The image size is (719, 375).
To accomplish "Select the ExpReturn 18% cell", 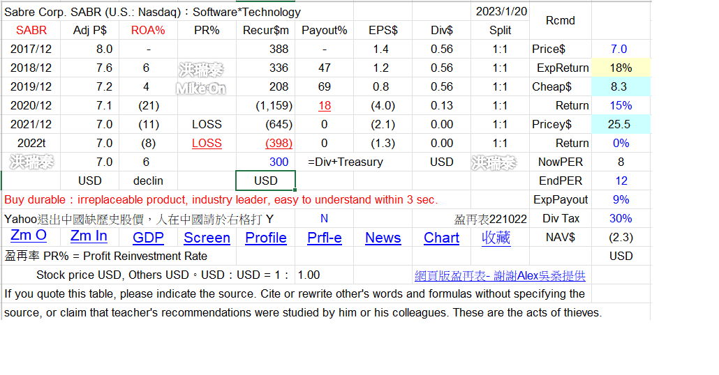I will pyautogui.click(x=621, y=68).
